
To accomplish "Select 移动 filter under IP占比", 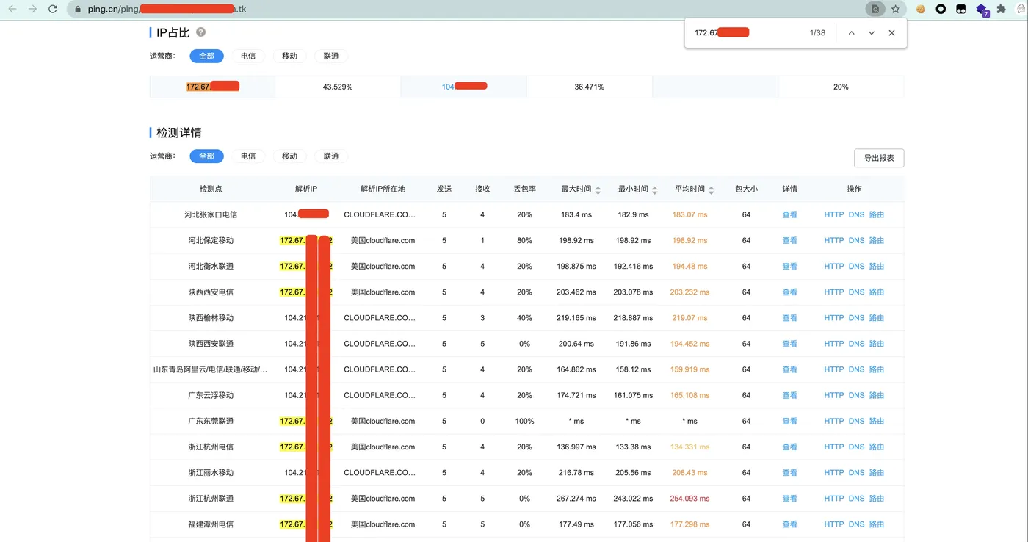I will point(289,56).
